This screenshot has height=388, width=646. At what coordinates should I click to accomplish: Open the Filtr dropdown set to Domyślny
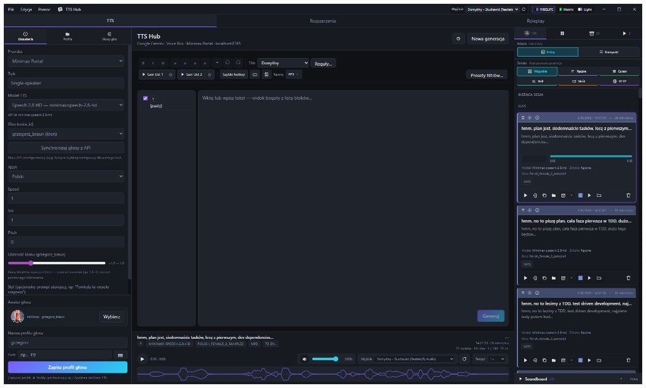coord(283,63)
